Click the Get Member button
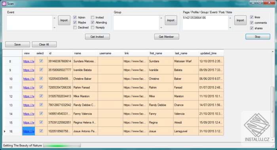277x150 pixels. (x=167, y=37)
